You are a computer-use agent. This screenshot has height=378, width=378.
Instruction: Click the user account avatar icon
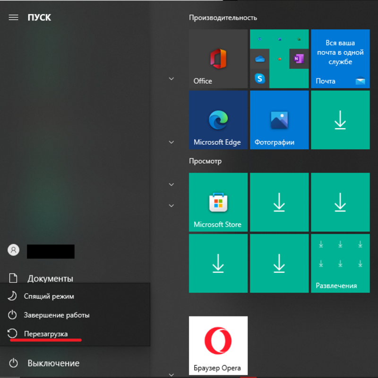[x=14, y=250]
